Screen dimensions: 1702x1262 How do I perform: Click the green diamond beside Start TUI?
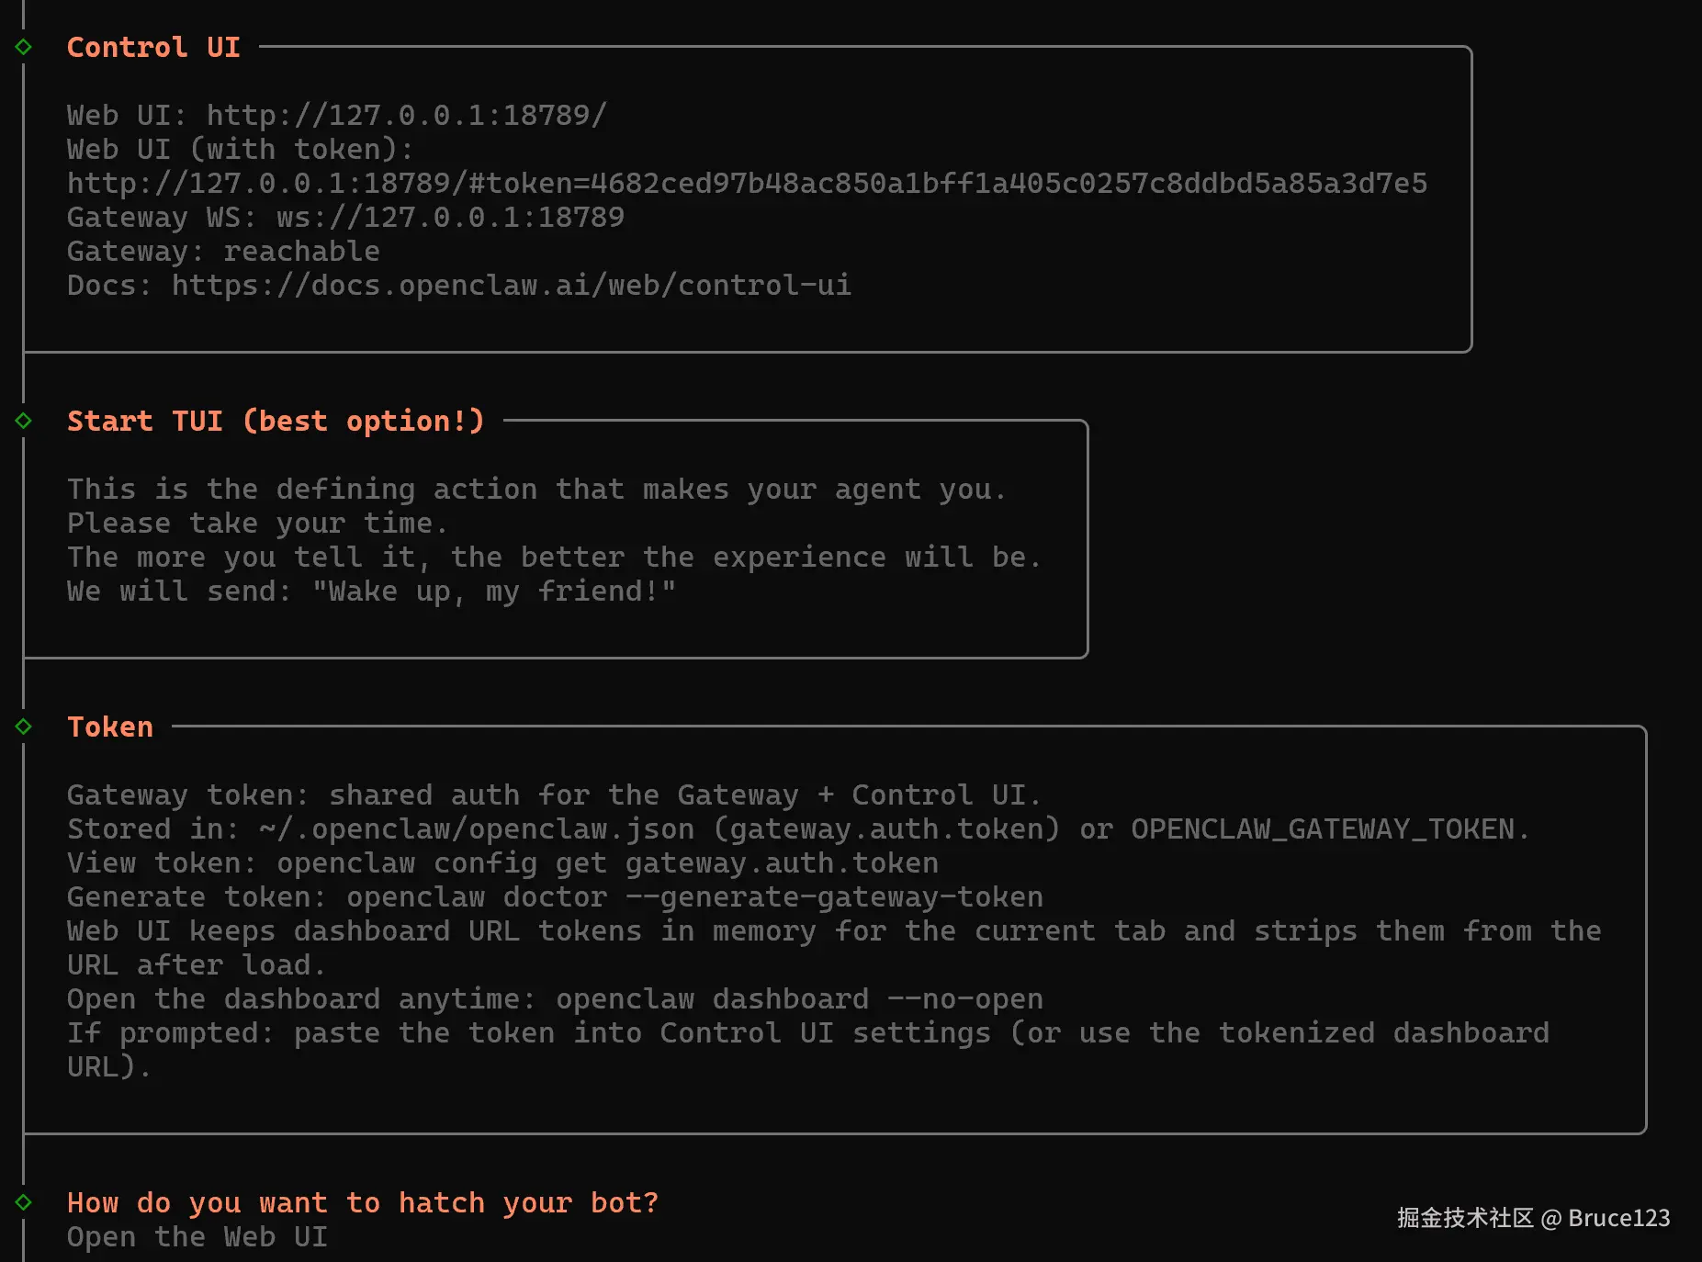pos(24,421)
